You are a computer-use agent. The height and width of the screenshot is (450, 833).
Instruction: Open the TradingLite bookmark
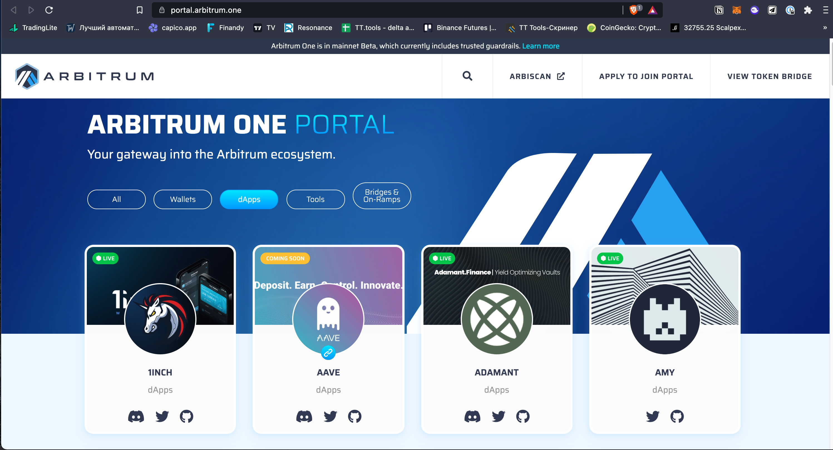(x=33, y=28)
